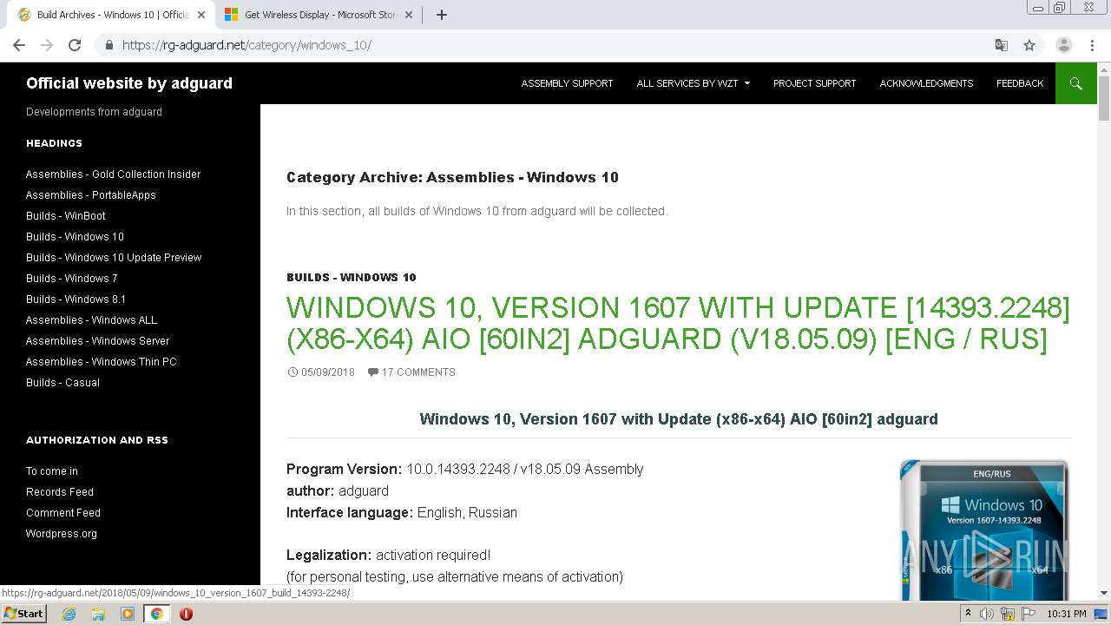Open Assemblies - Windows Thin PC category
1111x625 pixels.
[x=101, y=362]
